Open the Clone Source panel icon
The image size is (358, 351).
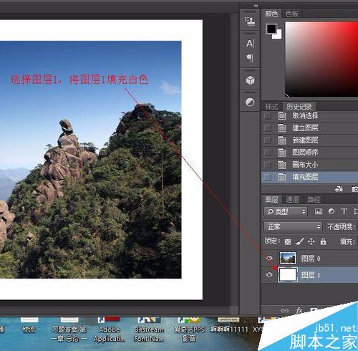click(250, 21)
